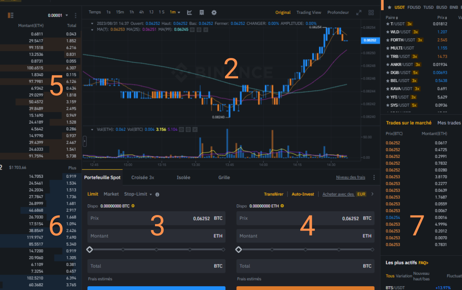The image size is (462, 290).
Task: Open the FAQ link under Les plus actifs
Action: tap(423, 263)
